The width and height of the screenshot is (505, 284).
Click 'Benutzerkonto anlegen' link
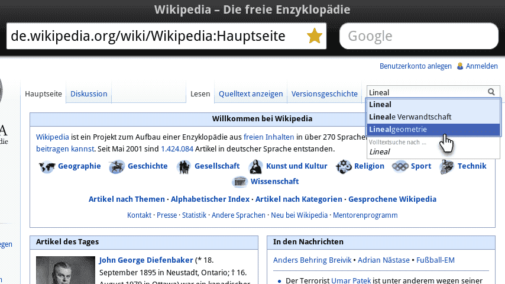[x=416, y=66]
